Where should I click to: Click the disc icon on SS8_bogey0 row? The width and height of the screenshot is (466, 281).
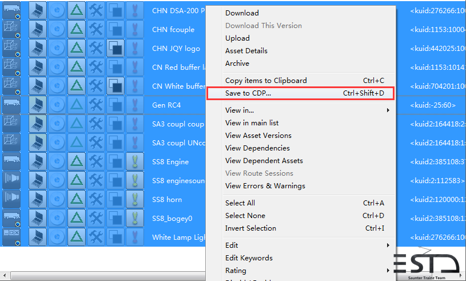click(x=57, y=219)
